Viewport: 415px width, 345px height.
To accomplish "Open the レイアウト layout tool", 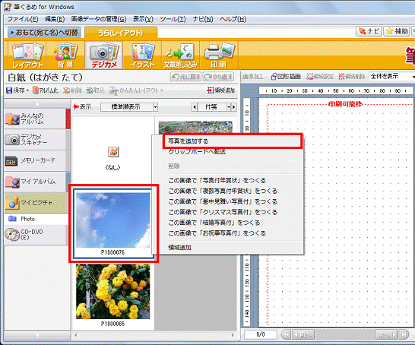I will click(27, 55).
